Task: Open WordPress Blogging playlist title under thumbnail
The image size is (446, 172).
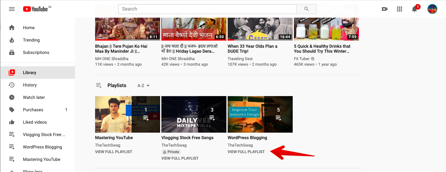Action: click(x=247, y=138)
